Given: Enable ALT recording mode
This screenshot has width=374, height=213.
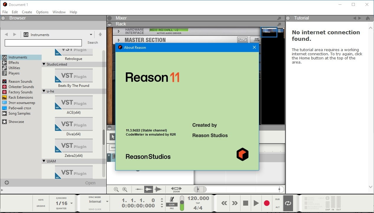Looking at the screenshot, I should click(277, 207).
